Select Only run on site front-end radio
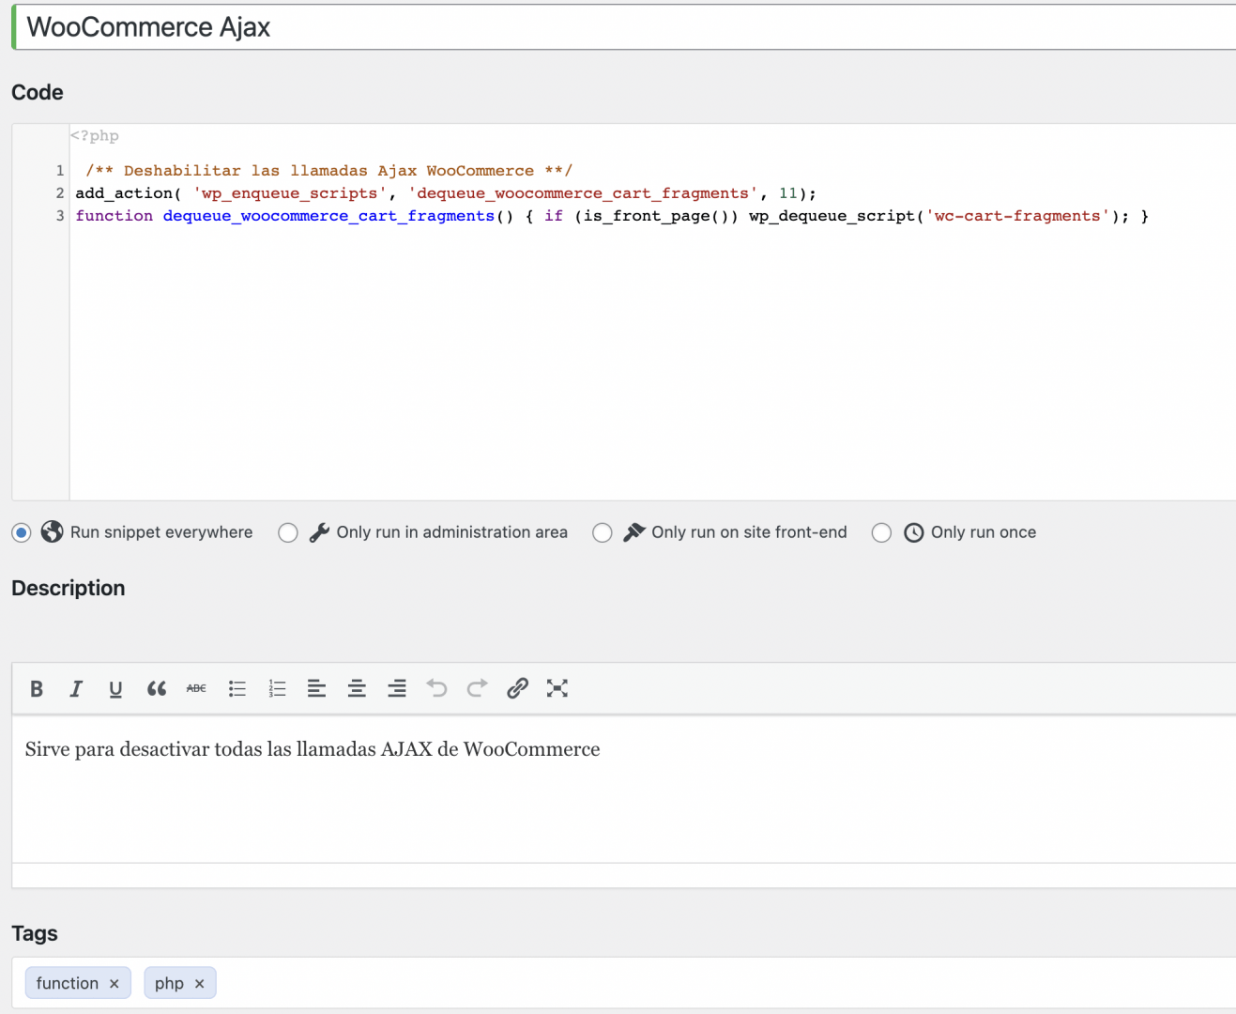Image resolution: width=1236 pixels, height=1014 pixels. pyautogui.click(x=603, y=533)
